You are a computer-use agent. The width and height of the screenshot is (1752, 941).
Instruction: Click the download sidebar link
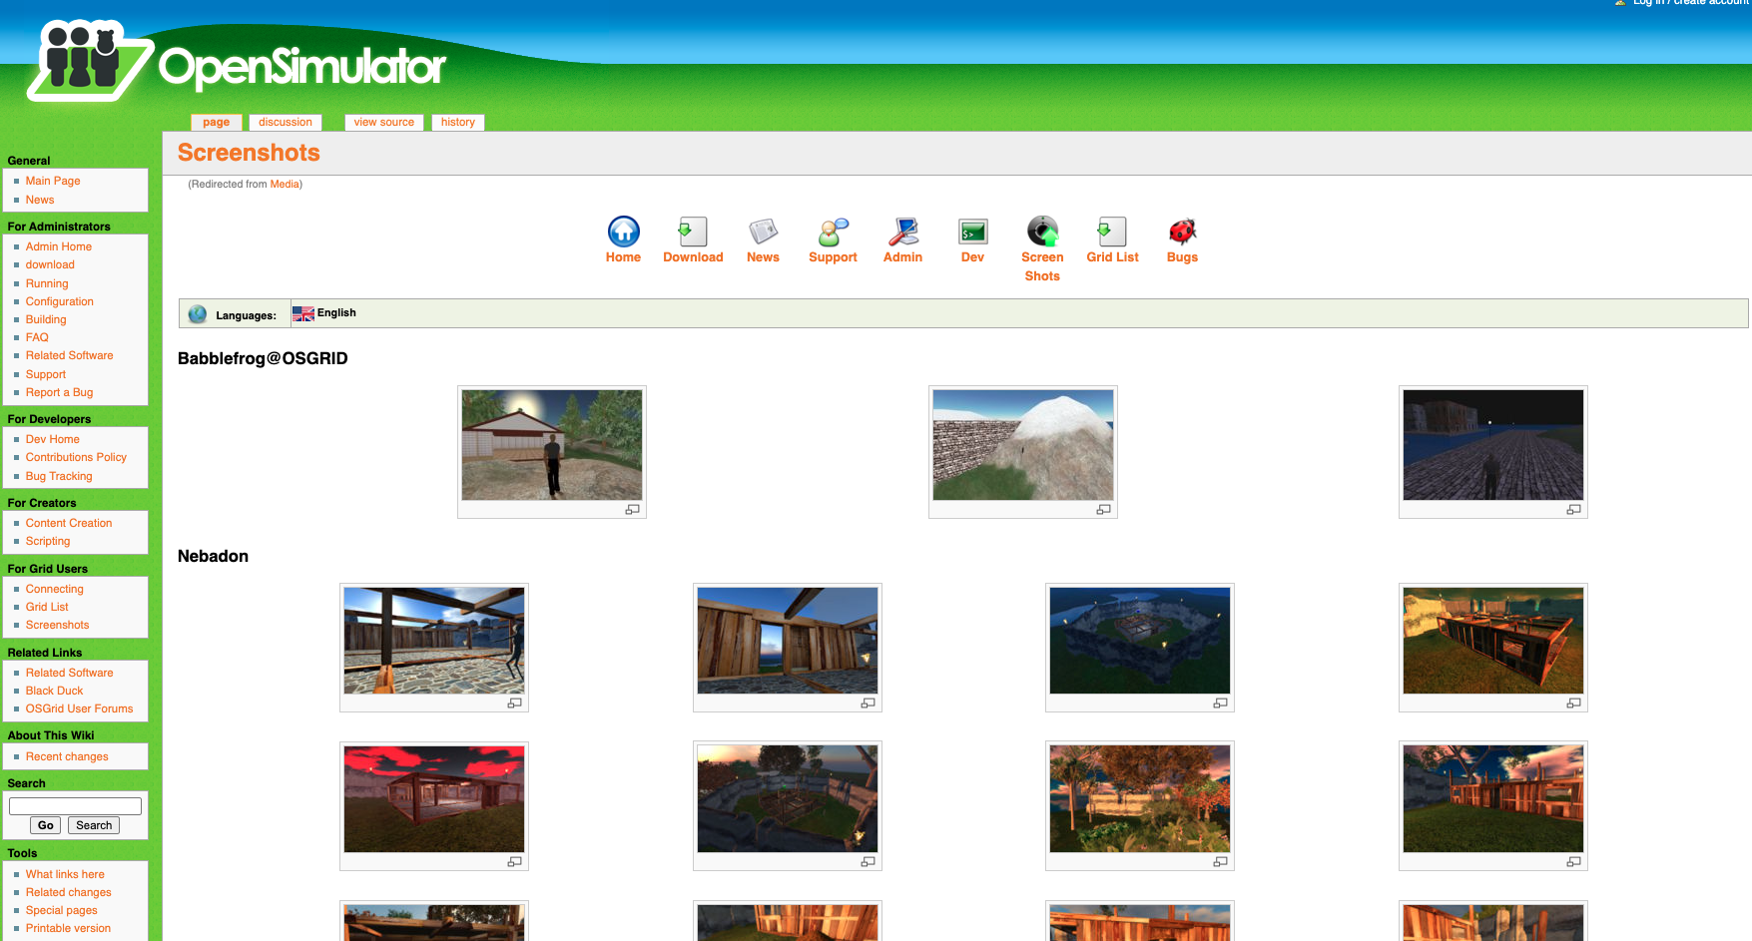point(50,264)
